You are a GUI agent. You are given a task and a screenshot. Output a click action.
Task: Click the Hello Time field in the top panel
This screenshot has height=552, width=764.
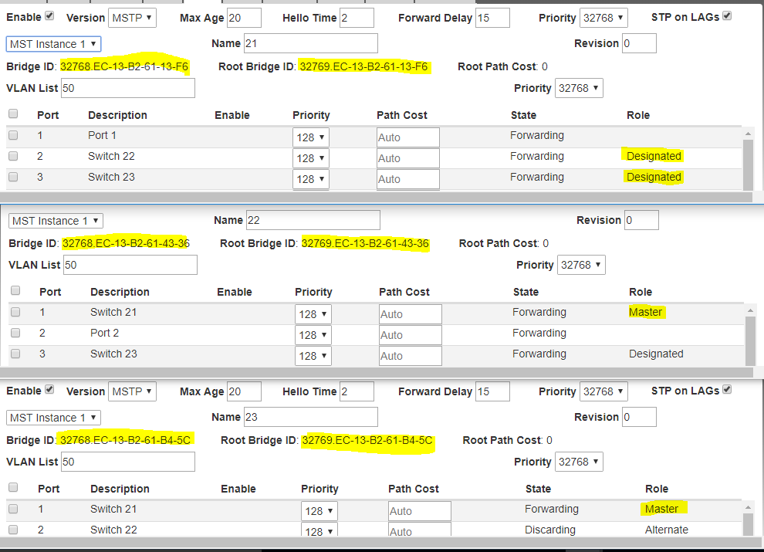(357, 18)
